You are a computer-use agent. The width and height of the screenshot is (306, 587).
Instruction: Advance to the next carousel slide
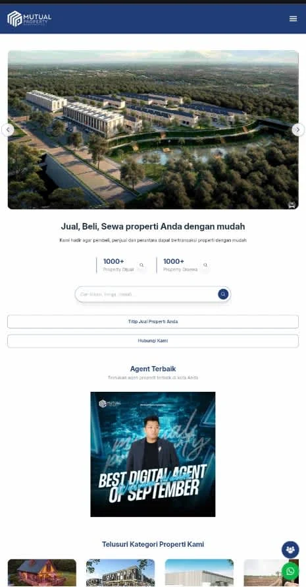coord(298,130)
